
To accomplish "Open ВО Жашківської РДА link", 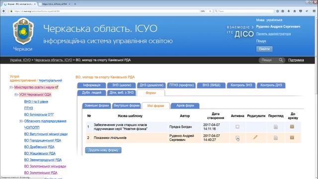I will [x=40, y=154].
